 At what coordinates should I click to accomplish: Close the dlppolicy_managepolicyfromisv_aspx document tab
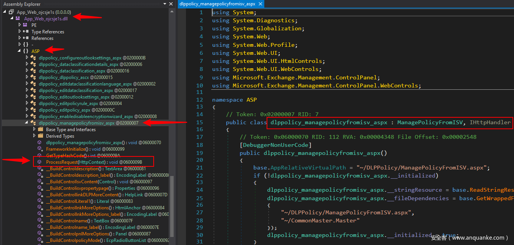260,4
